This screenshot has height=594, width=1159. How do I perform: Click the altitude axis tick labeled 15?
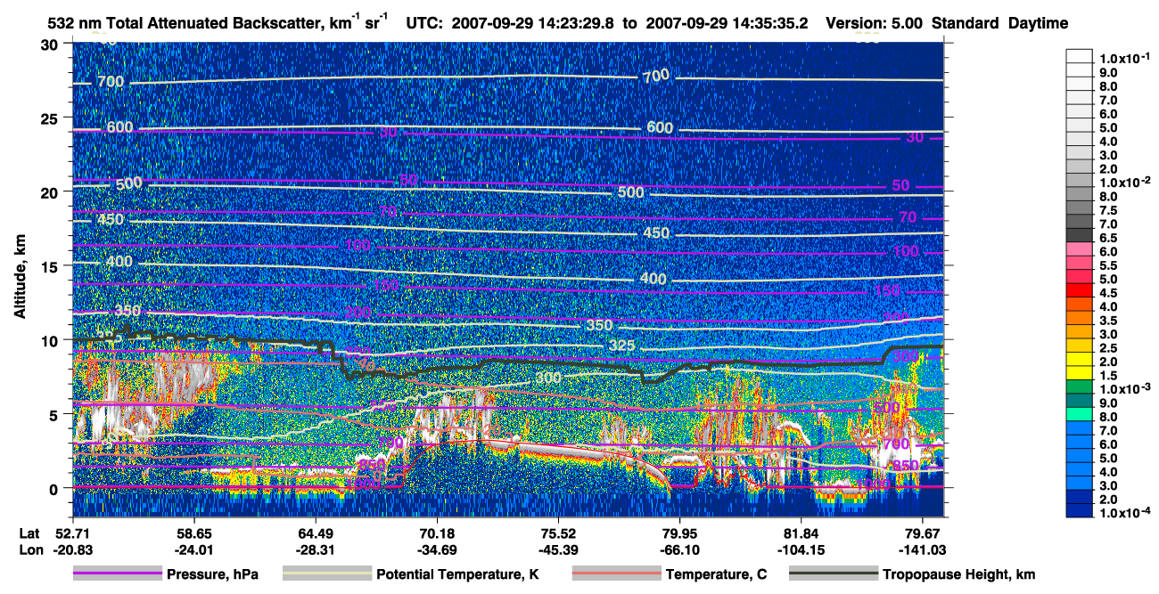coord(51,266)
